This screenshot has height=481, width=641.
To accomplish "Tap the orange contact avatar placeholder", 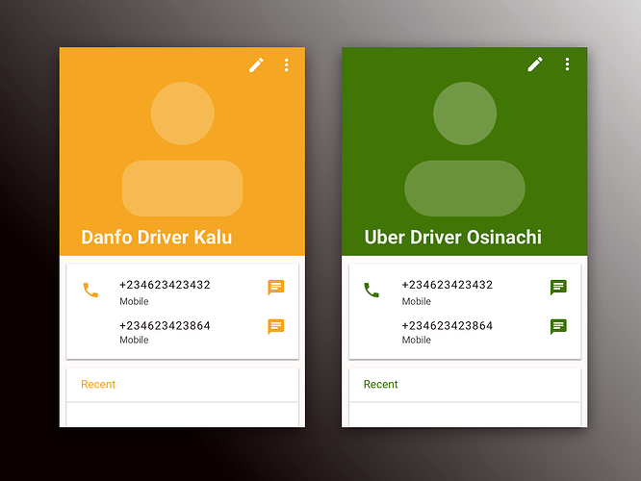I will click(182, 149).
